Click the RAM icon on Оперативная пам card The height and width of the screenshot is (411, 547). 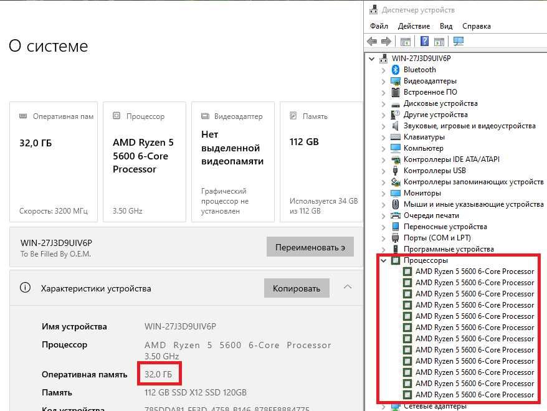(23, 116)
